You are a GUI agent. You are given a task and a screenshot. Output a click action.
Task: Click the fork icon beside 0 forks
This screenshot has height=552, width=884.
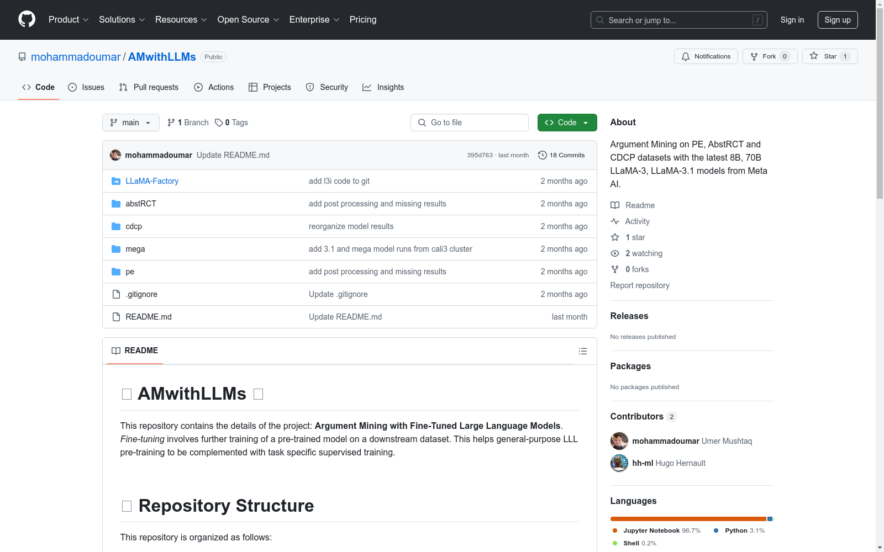(615, 269)
